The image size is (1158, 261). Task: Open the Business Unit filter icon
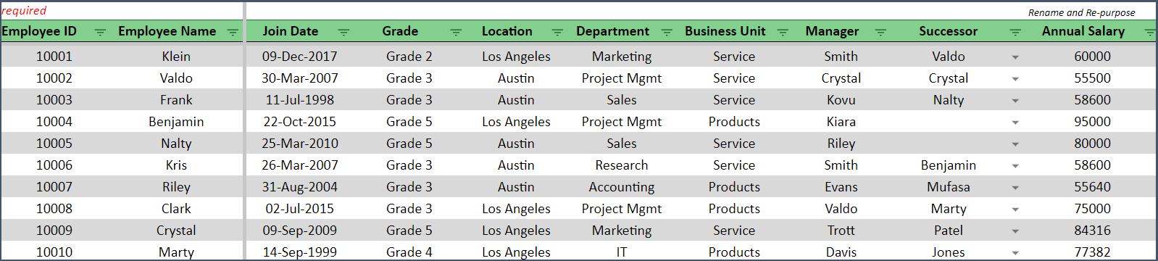[783, 32]
